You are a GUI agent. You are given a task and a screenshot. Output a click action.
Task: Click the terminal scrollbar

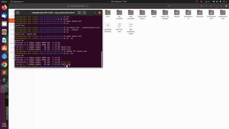102,59
